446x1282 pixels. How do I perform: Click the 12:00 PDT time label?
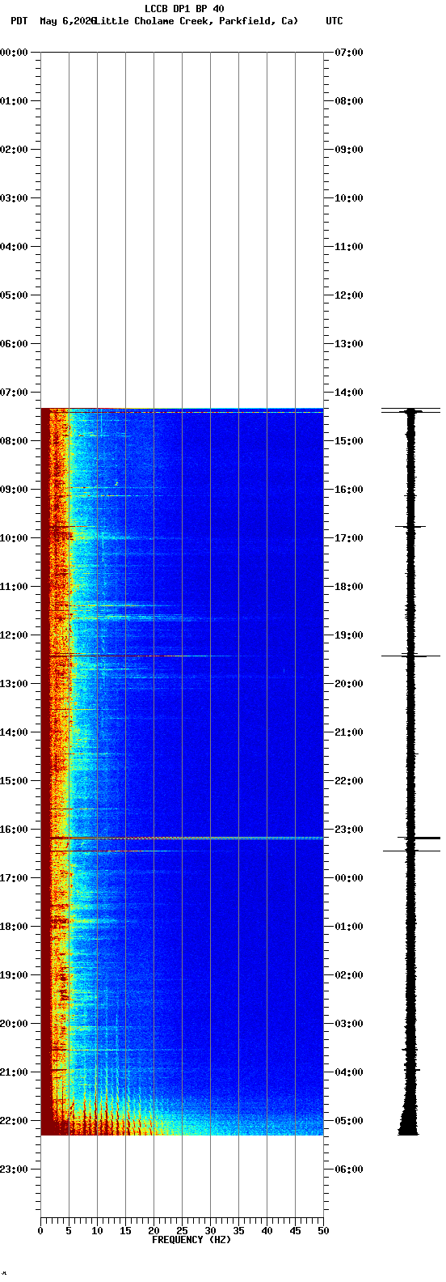click(x=14, y=635)
